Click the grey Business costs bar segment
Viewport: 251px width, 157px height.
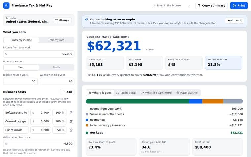[x=233, y=101]
